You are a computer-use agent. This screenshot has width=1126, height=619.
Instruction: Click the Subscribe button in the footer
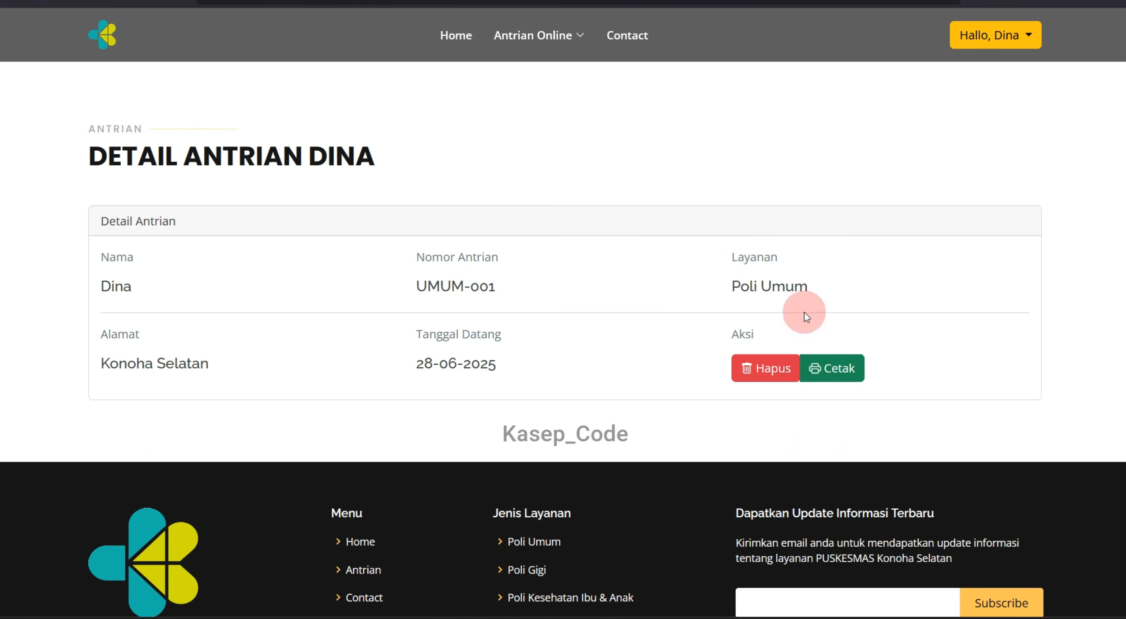pos(1001,602)
